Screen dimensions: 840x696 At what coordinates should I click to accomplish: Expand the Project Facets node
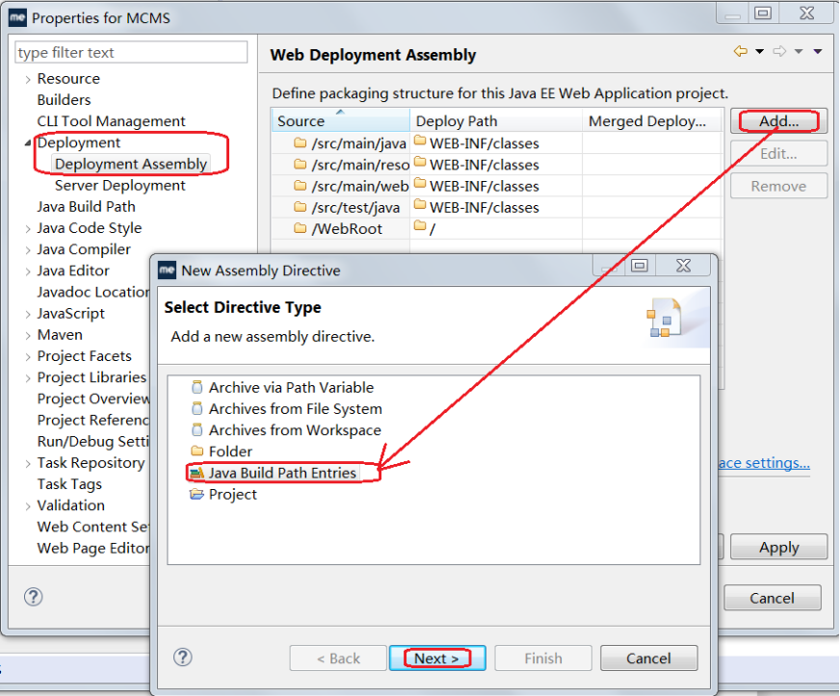[x=28, y=357]
